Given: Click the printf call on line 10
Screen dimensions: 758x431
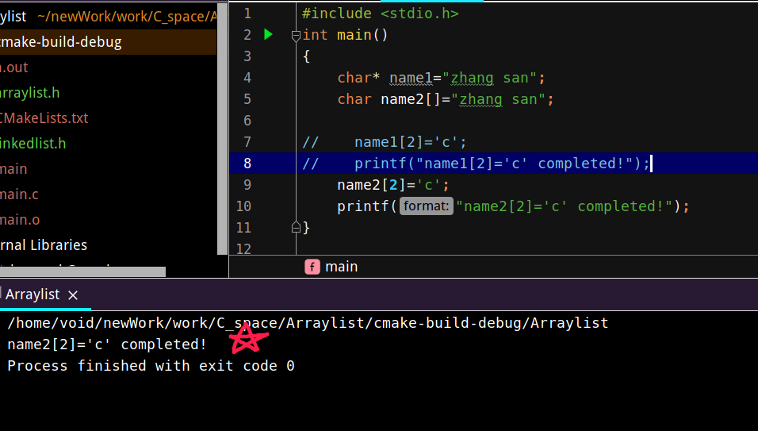Looking at the screenshot, I should pyautogui.click(x=513, y=206).
